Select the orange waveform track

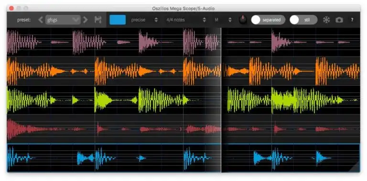click(x=183, y=71)
